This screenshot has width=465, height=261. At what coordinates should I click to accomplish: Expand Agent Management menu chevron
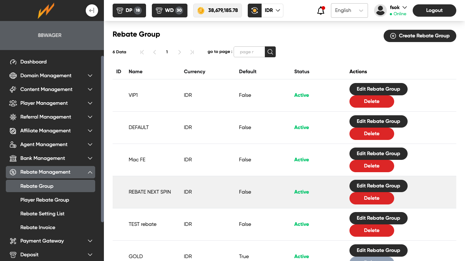click(90, 145)
